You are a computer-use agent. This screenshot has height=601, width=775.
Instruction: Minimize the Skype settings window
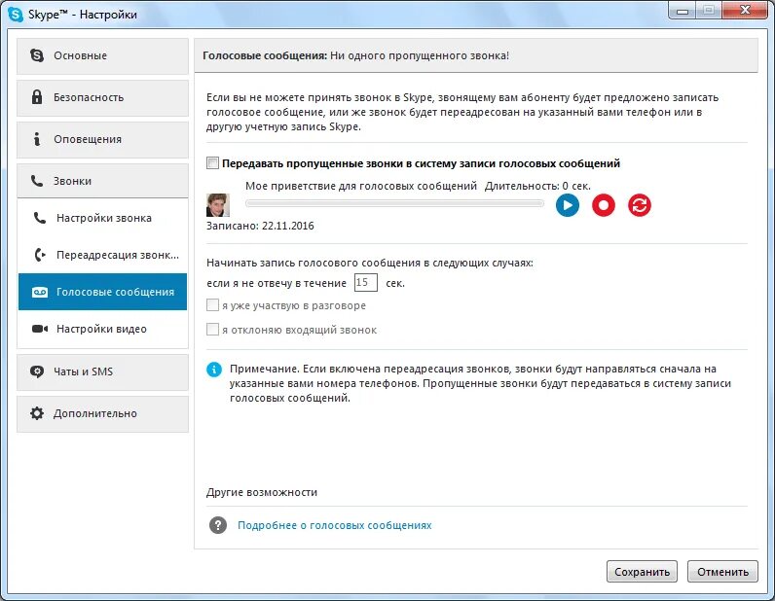[x=683, y=11]
